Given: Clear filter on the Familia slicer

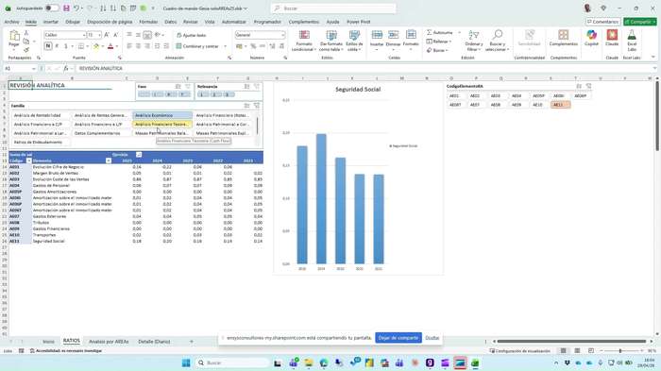Looking at the screenshot, I should [x=256, y=106].
